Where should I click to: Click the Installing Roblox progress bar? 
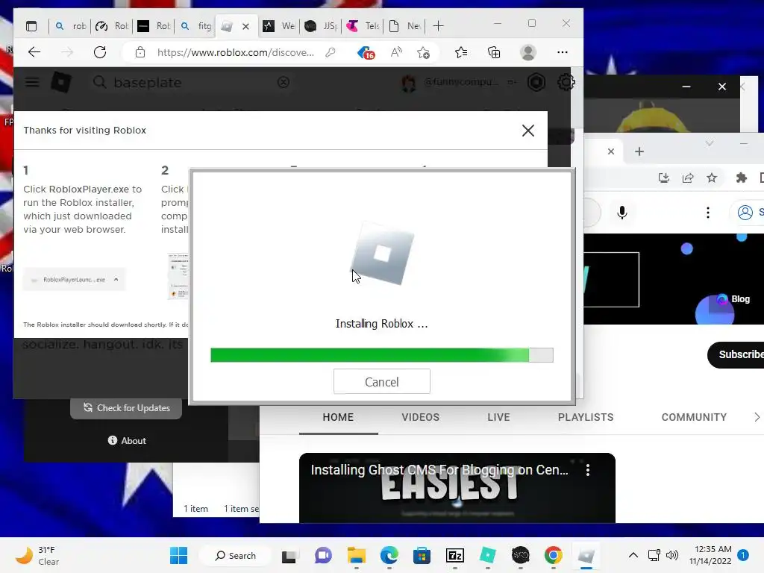tap(381, 354)
